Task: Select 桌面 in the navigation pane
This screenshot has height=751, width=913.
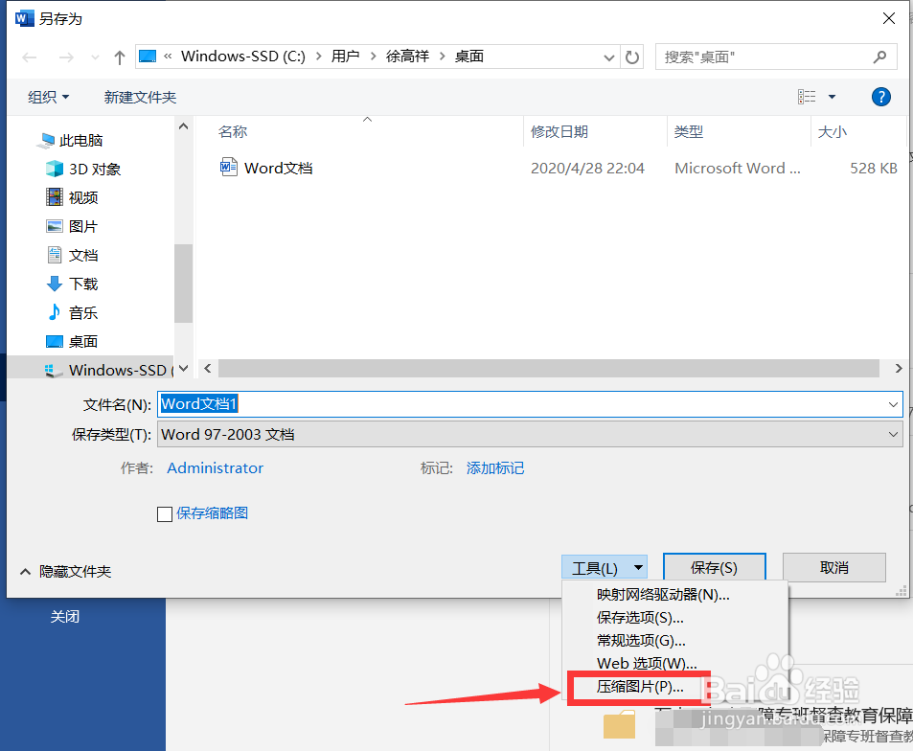Action: 72,341
